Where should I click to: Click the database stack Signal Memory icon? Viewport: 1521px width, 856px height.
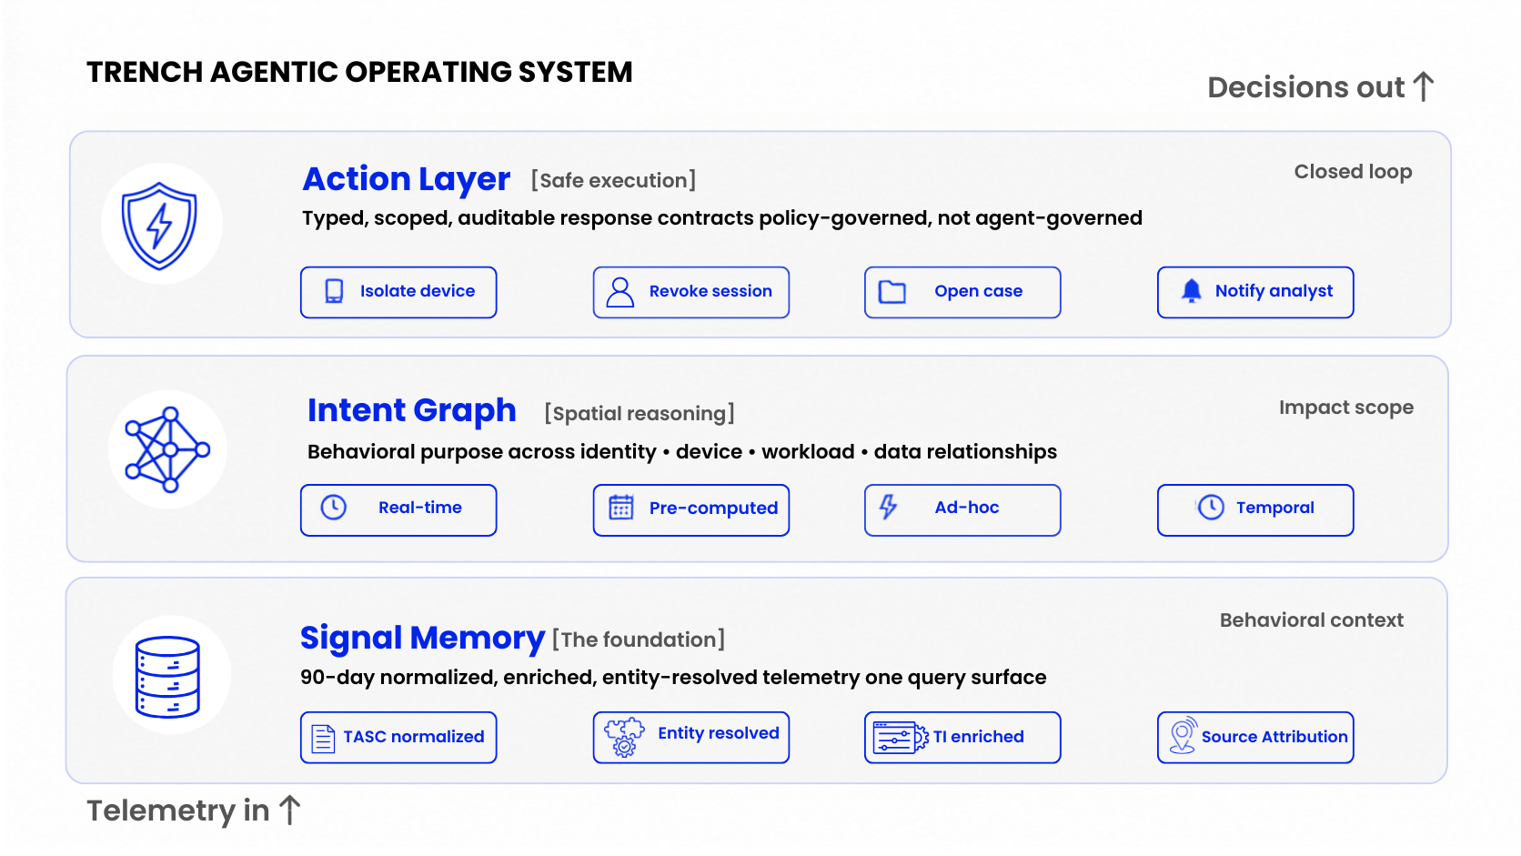(167, 677)
